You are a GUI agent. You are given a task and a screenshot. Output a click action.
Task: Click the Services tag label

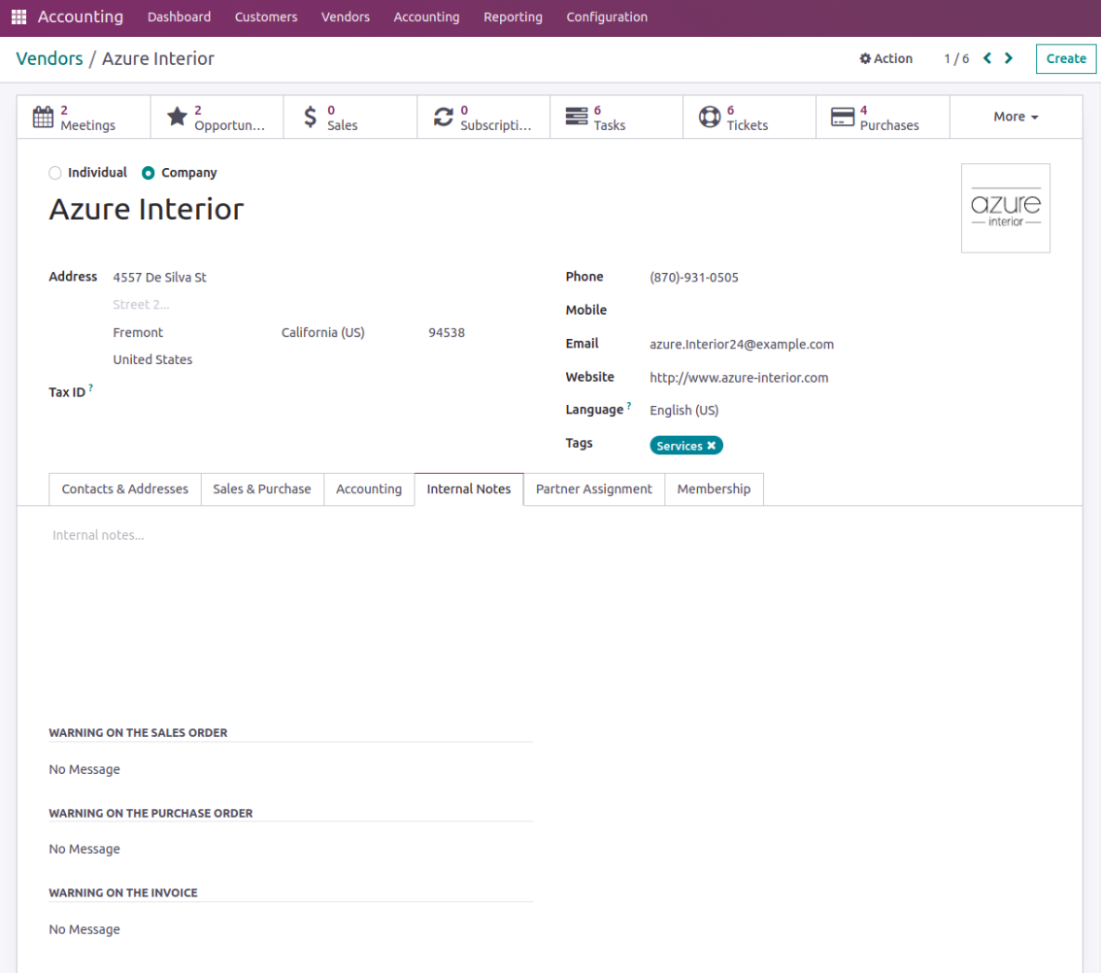(679, 446)
